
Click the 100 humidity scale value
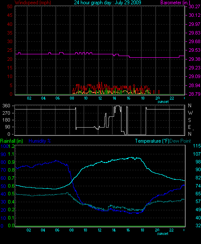click(4, 146)
